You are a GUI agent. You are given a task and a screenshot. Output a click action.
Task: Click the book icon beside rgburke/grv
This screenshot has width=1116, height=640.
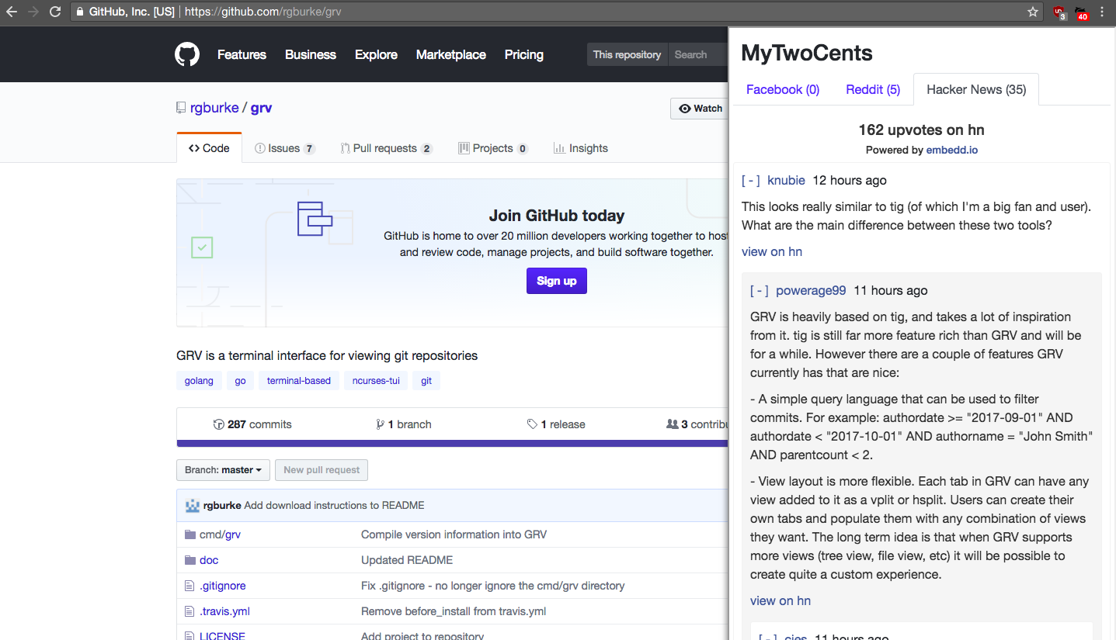click(x=179, y=107)
